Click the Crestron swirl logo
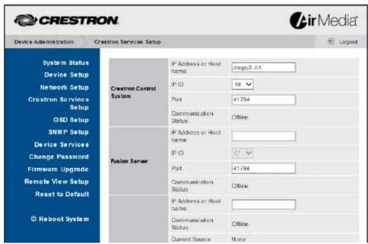Viewport: 368px width, 244px height. pyautogui.click(x=26, y=20)
